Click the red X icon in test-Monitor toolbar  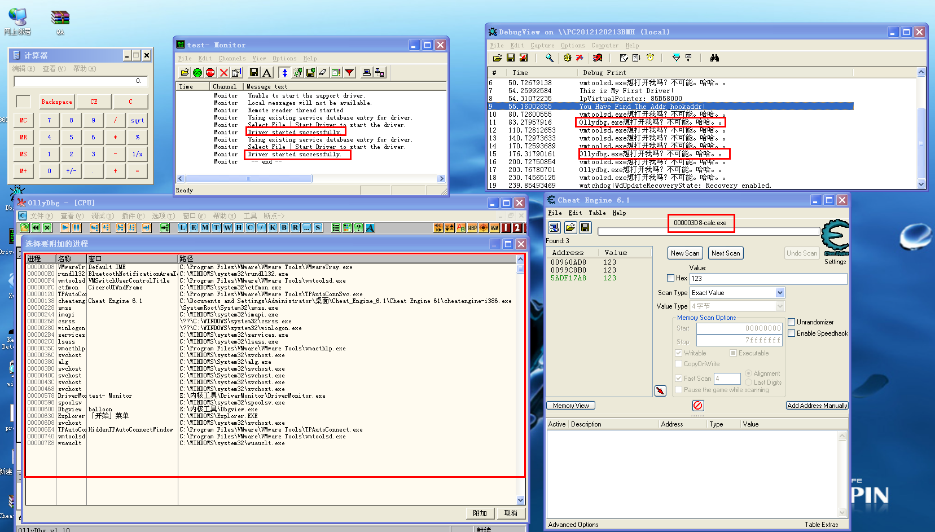point(223,72)
